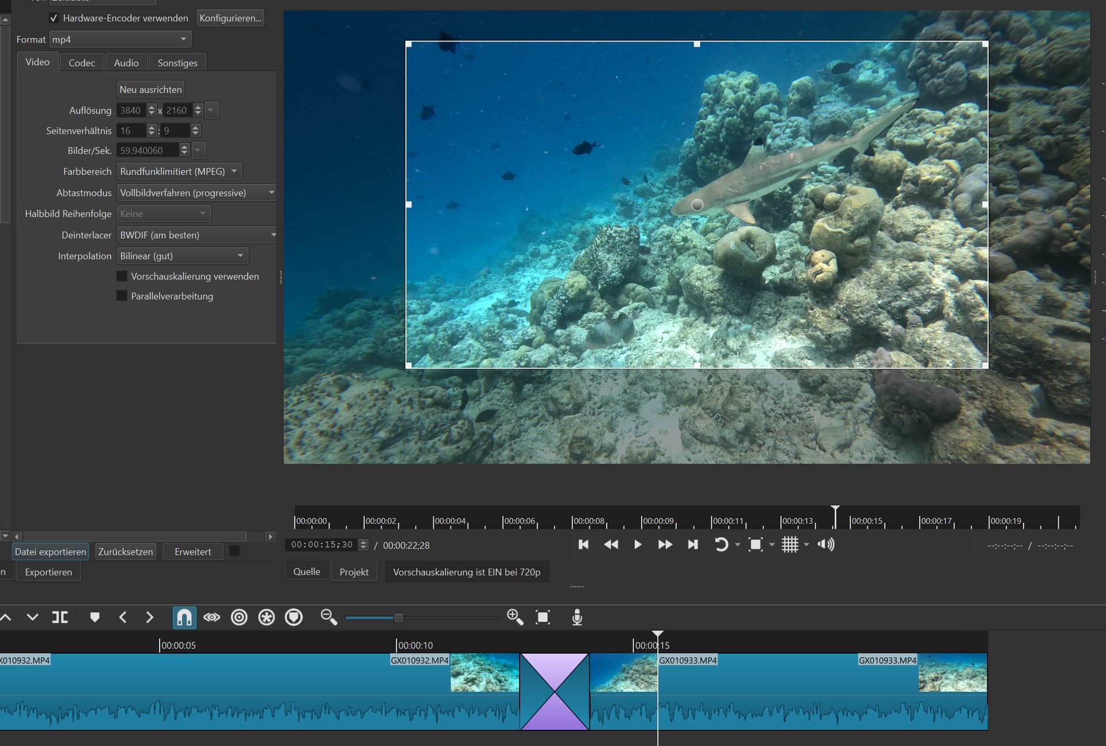The image size is (1106, 746).
Task: Activate ripple trim and drop mode
Action: tap(239, 617)
